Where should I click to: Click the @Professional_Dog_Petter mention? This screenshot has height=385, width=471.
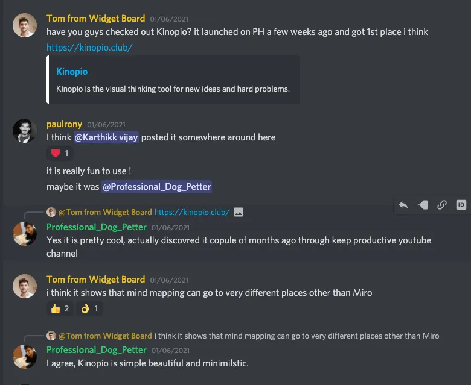click(x=157, y=187)
